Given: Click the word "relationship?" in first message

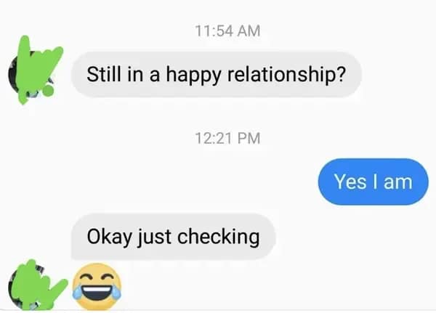Looking at the screenshot, I should tap(286, 75).
